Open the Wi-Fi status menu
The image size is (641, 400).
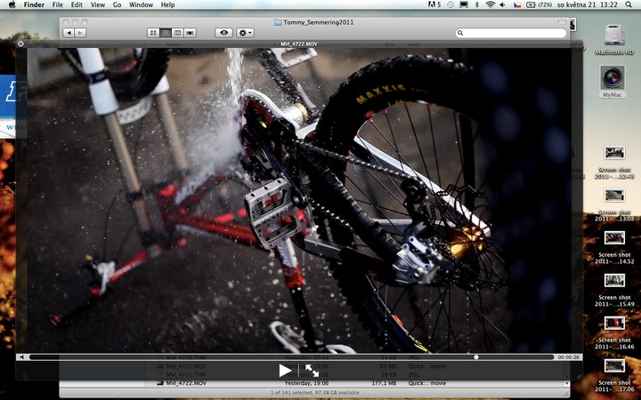point(491,5)
